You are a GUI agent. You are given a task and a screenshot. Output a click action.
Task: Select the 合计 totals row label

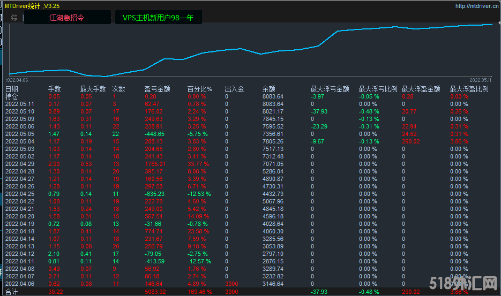(12, 292)
